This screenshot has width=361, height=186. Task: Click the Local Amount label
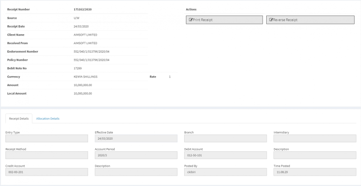(x=17, y=94)
